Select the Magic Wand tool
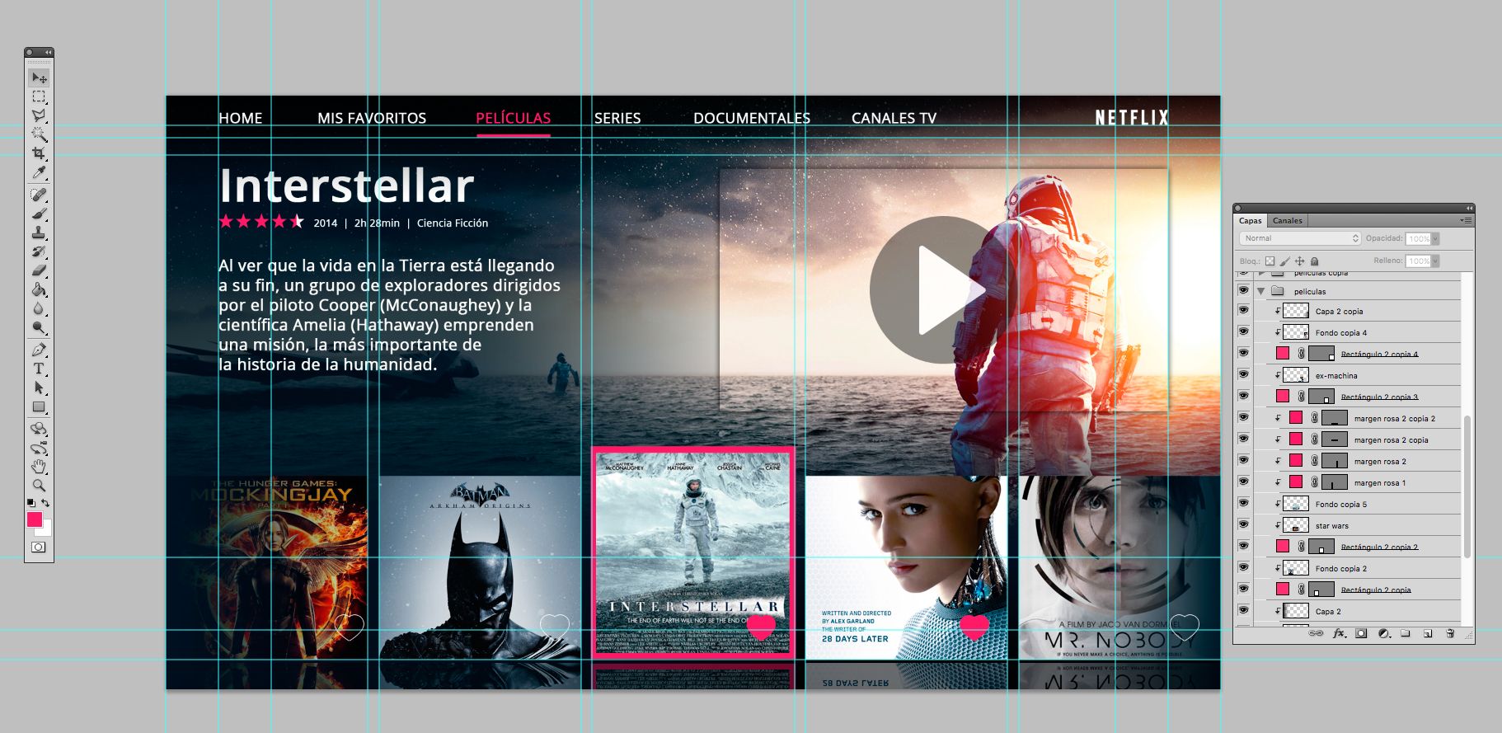This screenshot has width=1502, height=733. coord(39,134)
